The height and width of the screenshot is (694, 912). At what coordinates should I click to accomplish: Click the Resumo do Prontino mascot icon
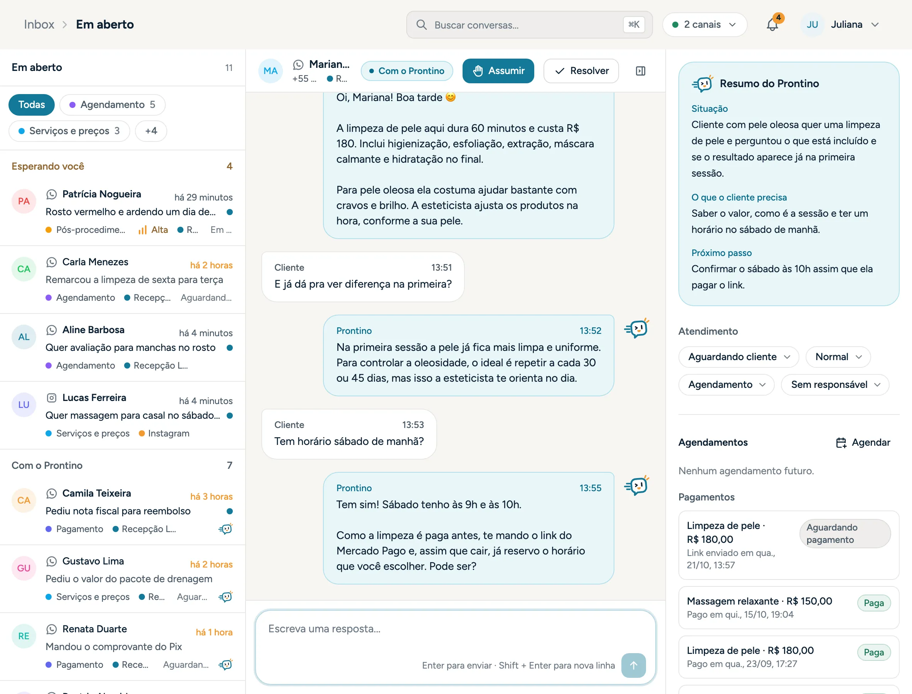(703, 83)
